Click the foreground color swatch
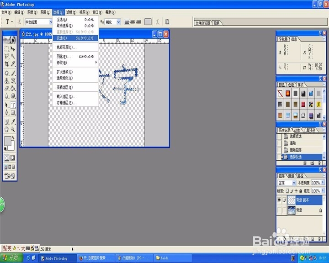This screenshot has height=263, width=329. pos(8,141)
